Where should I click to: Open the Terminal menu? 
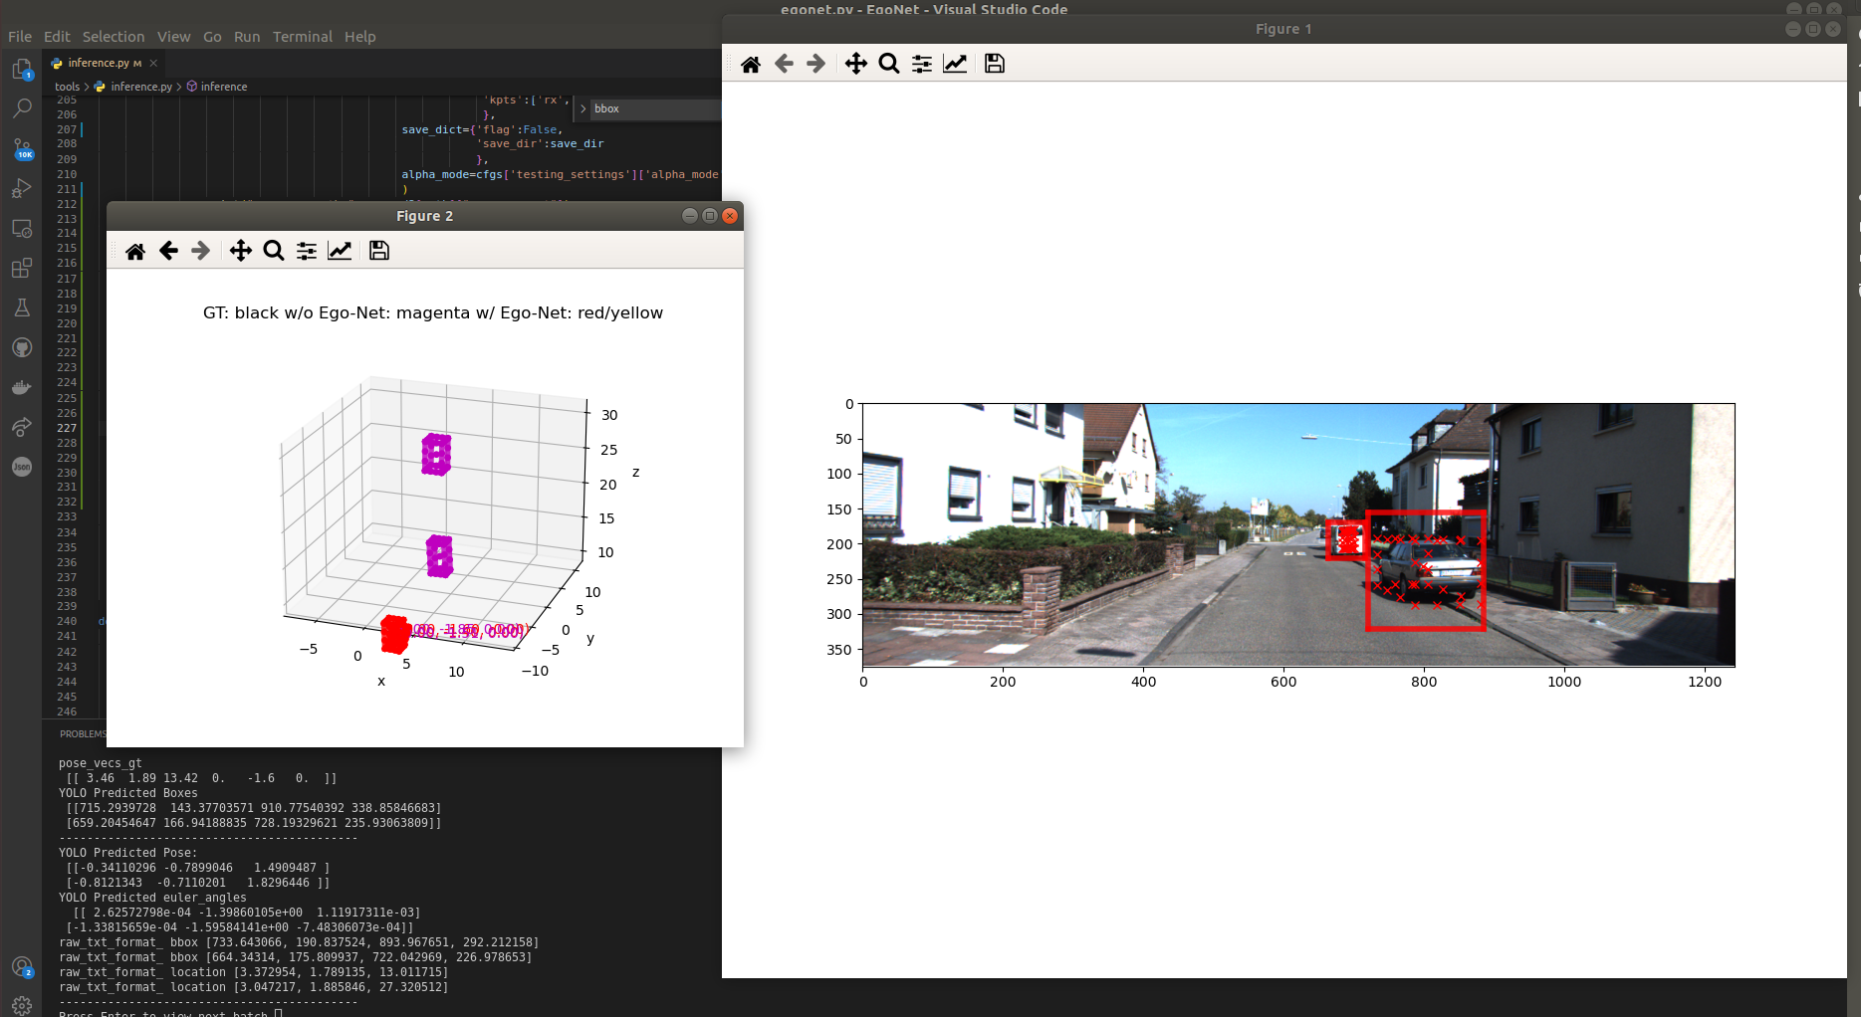coord(302,36)
